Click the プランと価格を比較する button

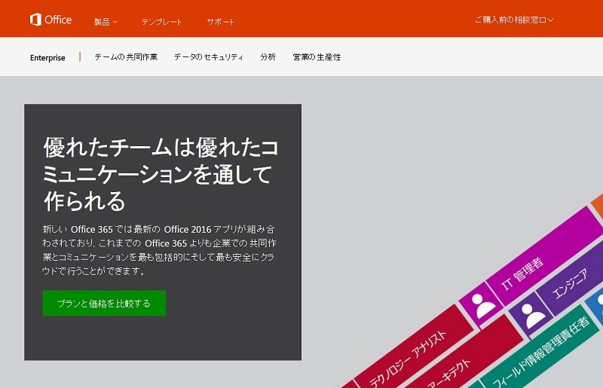point(104,303)
